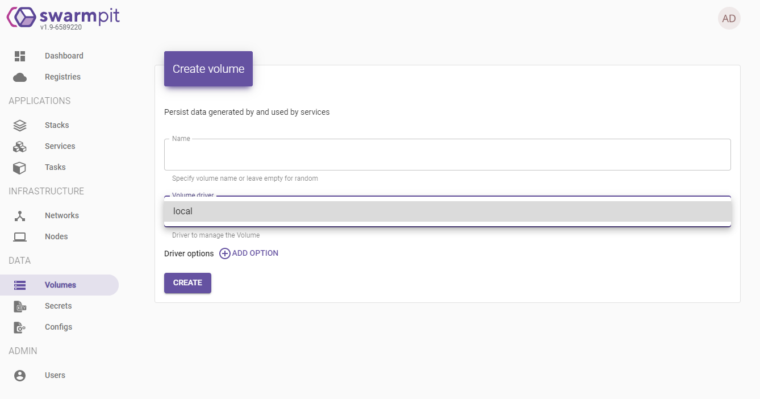
Task: Click the Services cubes icon
Action: click(x=20, y=147)
